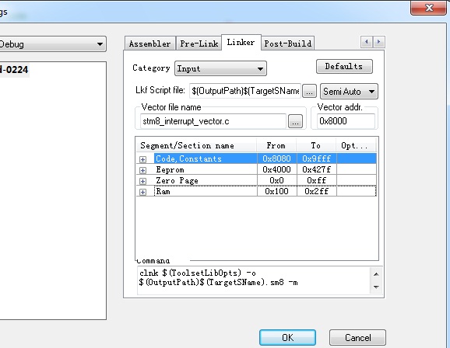This screenshot has height=348, width=450.
Task: Expand the Code, Constants segment
Action: coord(143,159)
